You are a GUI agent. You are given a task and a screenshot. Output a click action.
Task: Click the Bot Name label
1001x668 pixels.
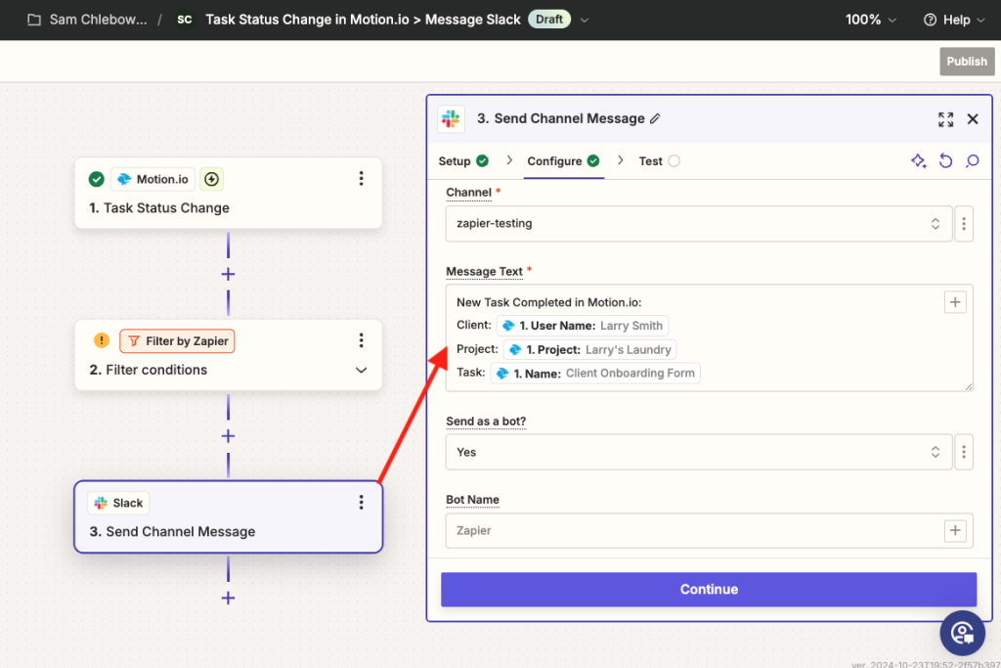[472, 500]
